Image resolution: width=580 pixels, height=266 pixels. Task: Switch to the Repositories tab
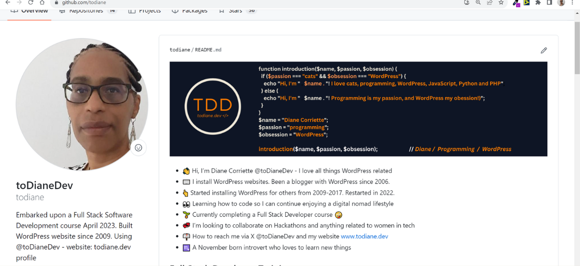click(x=86, y=11)
